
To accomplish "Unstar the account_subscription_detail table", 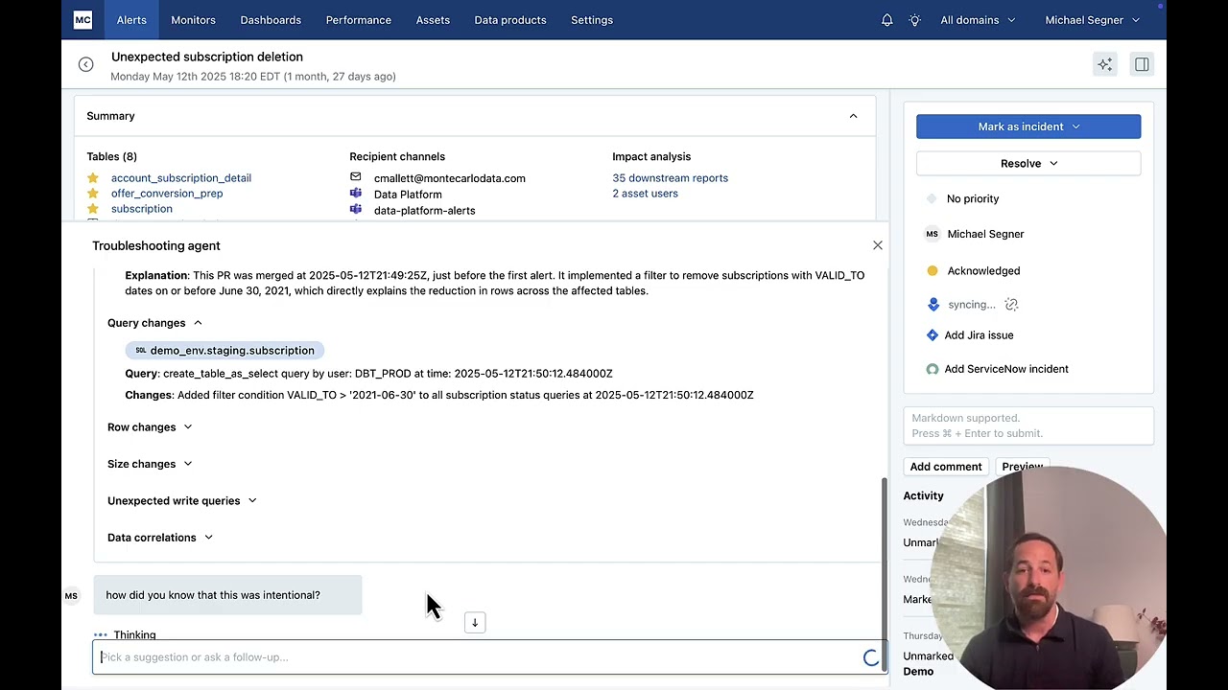I will (x=93, y=177).
